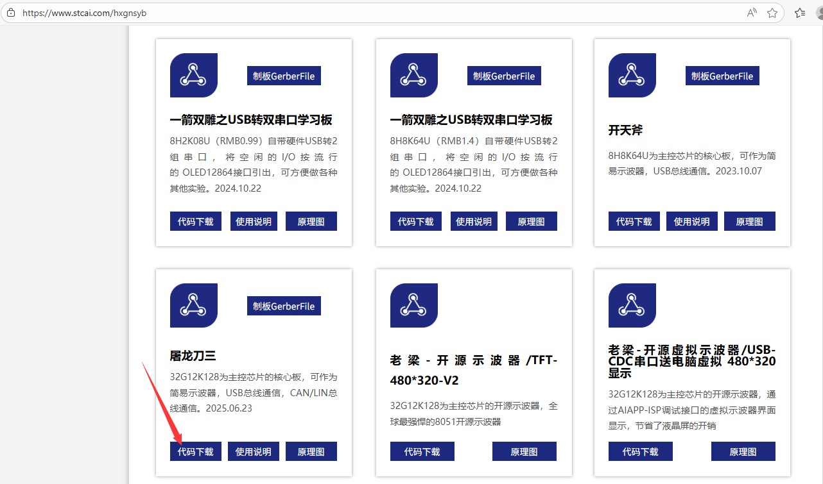
Task: Open the favorites list icon
Action: pyautogui.click(x=800, y=13)
